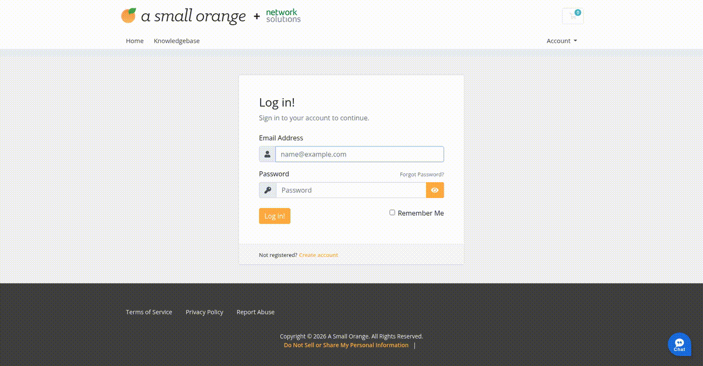Open the shopping cart icon
Viewport: 703px width, 366px height.
pos(573,16)
